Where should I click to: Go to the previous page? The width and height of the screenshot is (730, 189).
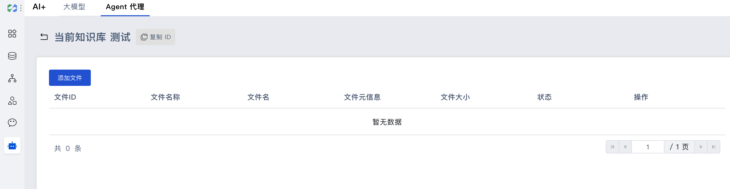625,147
